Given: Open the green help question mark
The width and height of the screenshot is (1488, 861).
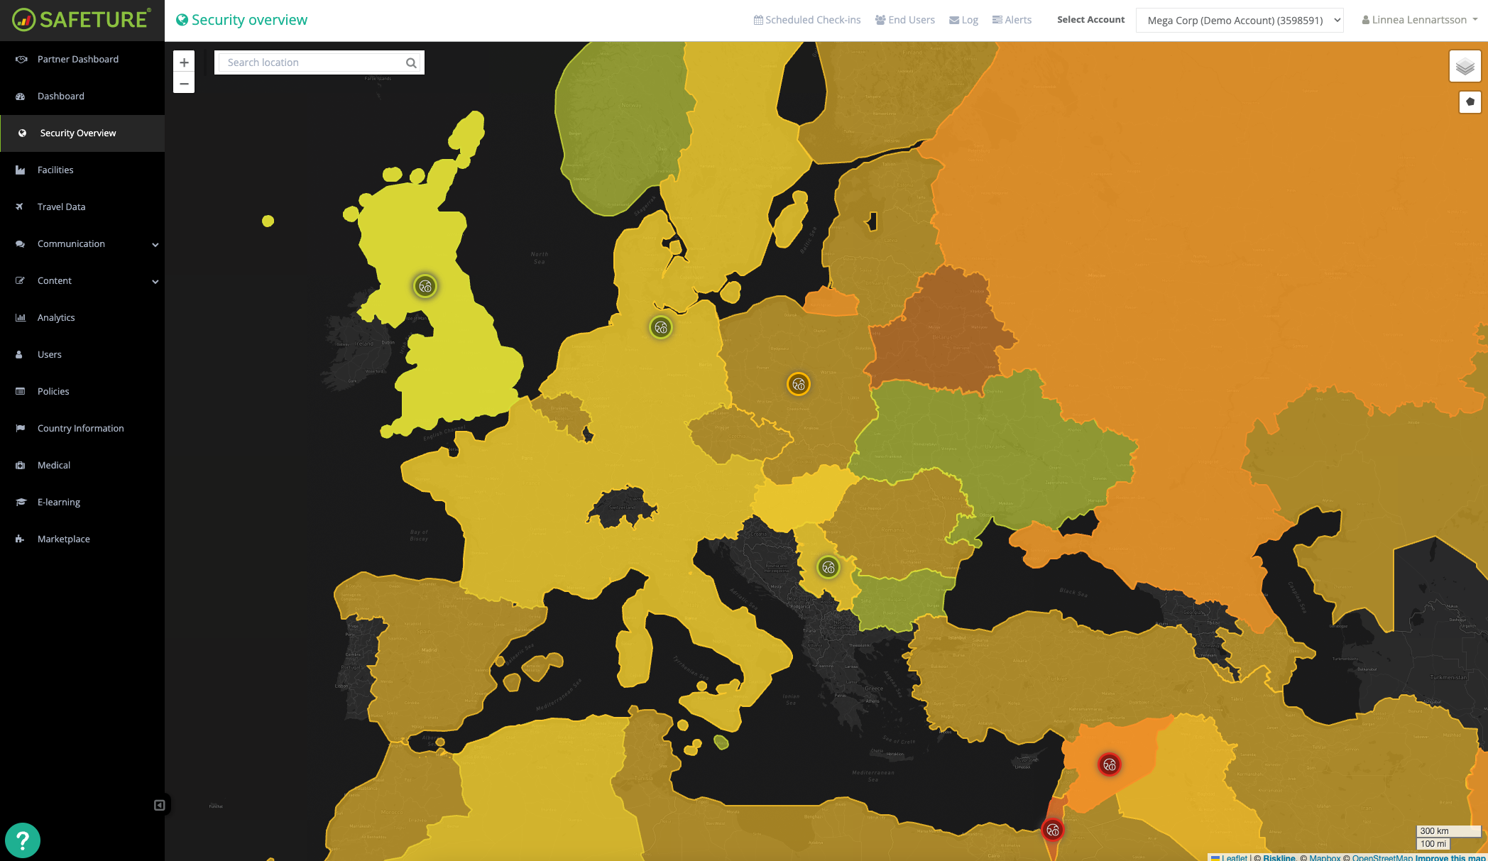Looking at the screenshot, I should [23, 840].
